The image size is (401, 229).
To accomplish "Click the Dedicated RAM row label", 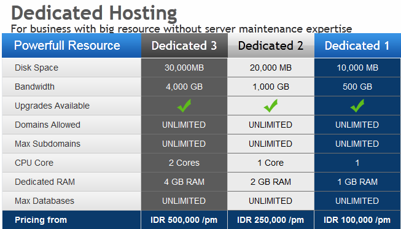I will tap(45, 182).
